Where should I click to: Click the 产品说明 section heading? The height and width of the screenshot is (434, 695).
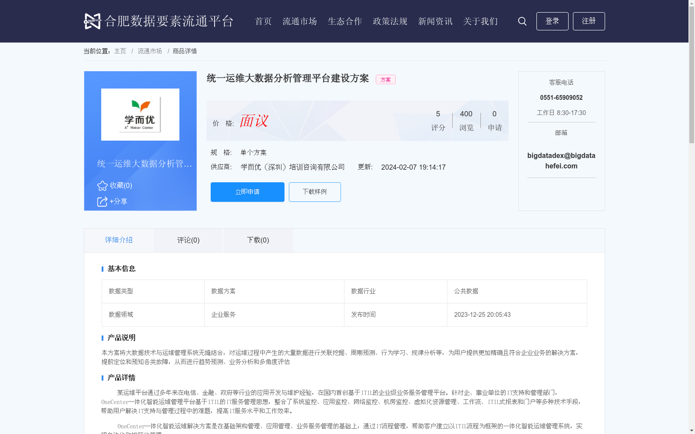[122, 338]
